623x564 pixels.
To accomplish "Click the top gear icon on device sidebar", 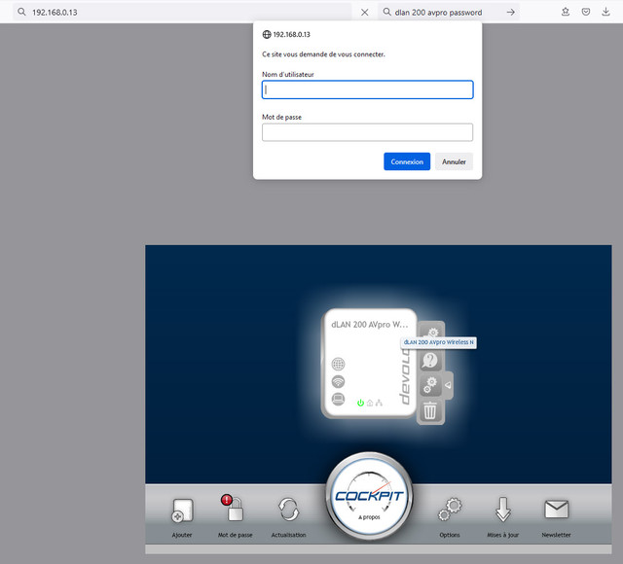I will [432, 332].
